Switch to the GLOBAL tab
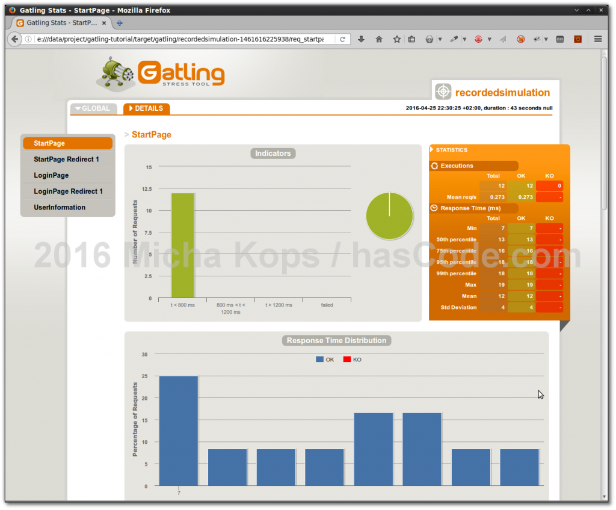 [x=93, y=108]
